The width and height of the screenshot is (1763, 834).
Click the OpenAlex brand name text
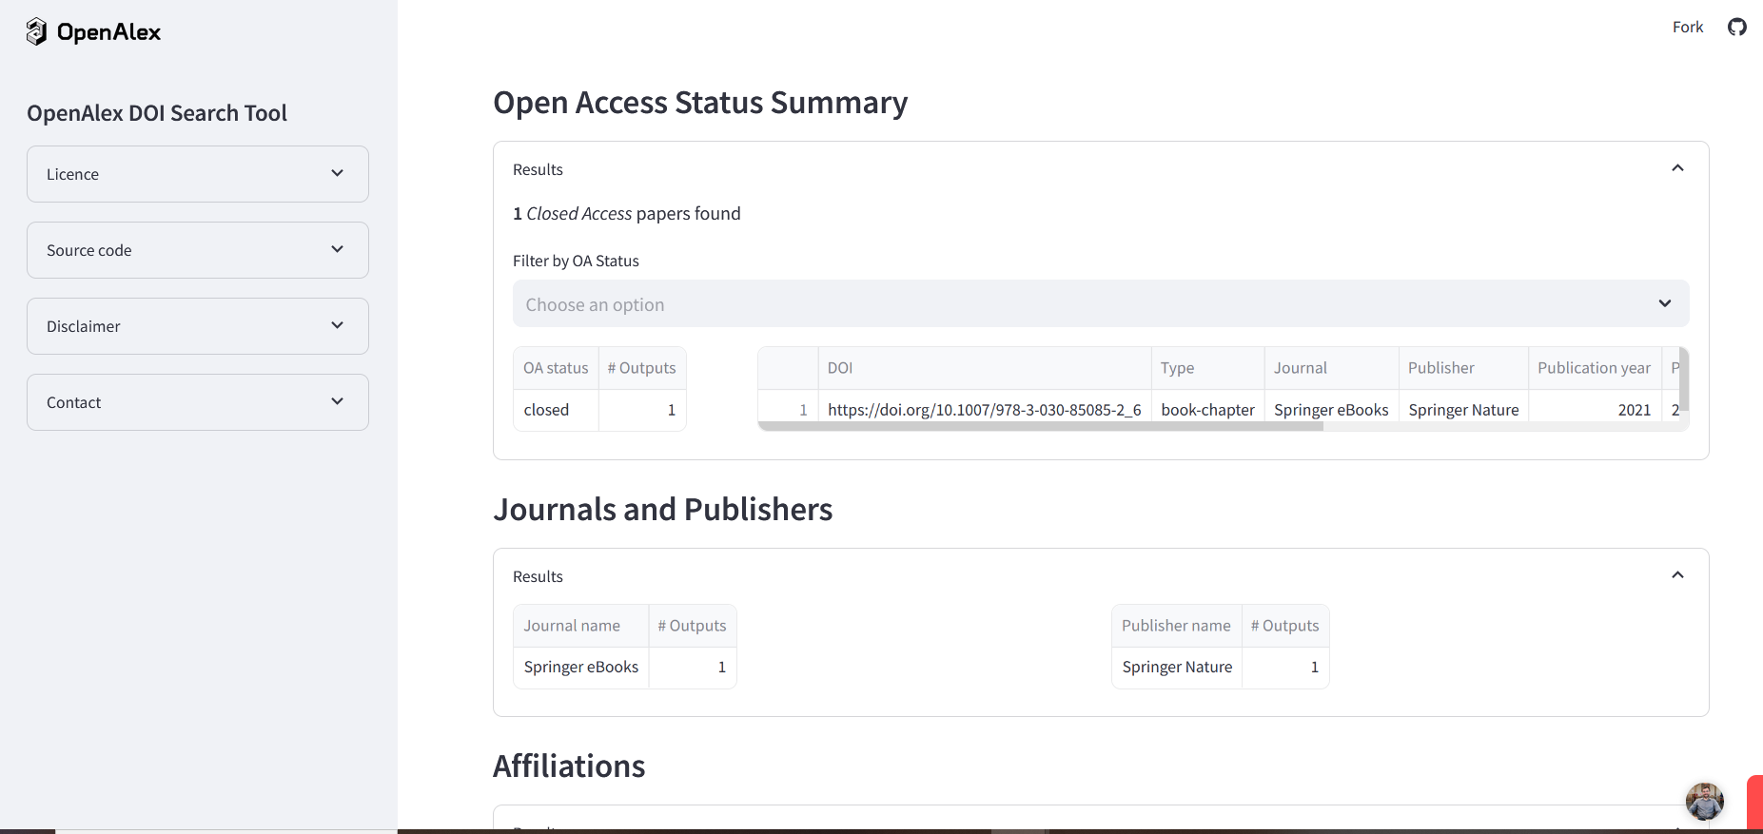pos(108,32)
